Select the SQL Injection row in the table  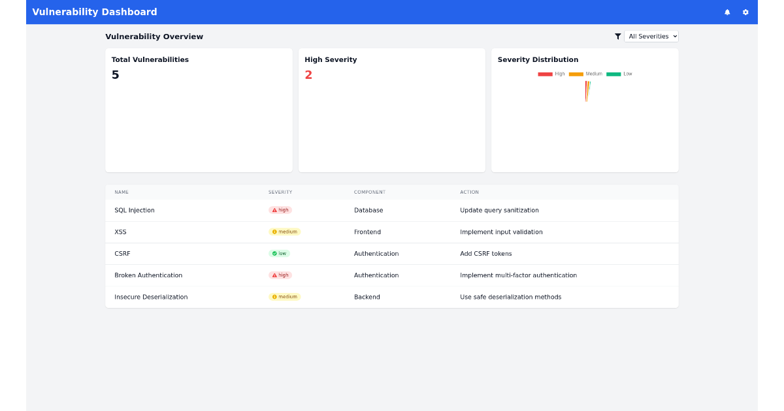(196, 210)
